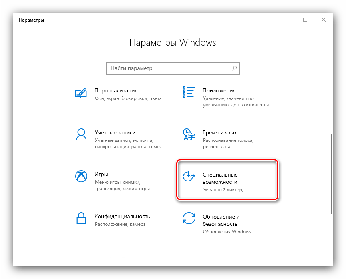This screenshot has height=279, width=346.
Task: Go to Учетные записи settings label
Action: click(115, 132)
